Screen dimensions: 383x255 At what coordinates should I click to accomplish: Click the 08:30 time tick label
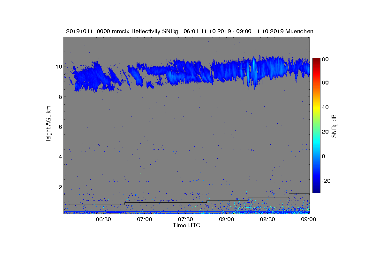coord(268,219)
